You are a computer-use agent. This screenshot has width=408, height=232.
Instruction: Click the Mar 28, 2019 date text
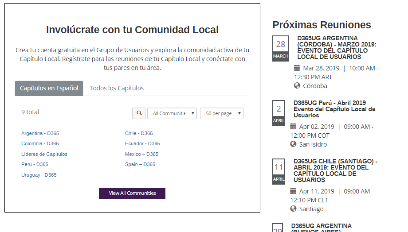tap(322, 68)
